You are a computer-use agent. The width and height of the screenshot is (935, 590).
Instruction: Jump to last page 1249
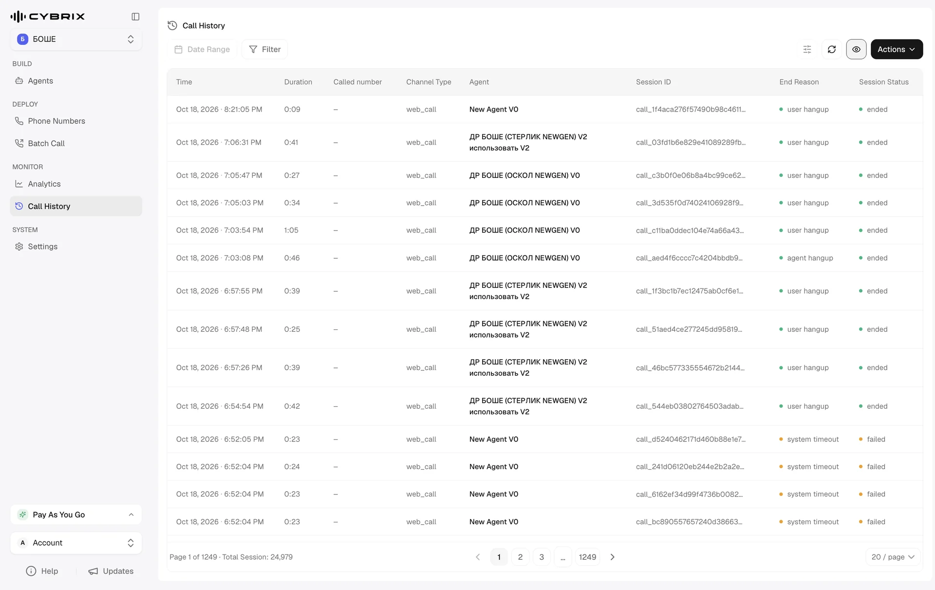point(587,557)
